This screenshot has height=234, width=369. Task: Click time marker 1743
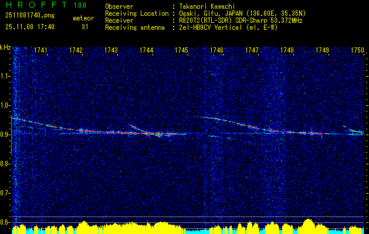(x=111, y=50)
